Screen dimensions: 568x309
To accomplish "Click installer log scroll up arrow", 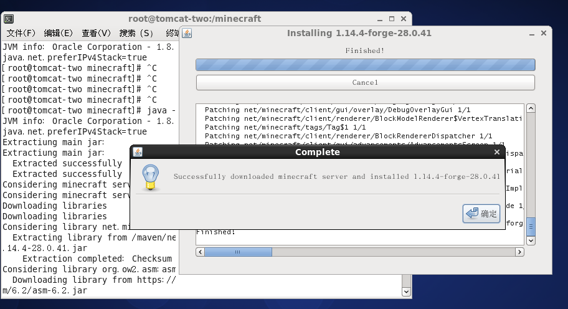I will coord(531,108).
